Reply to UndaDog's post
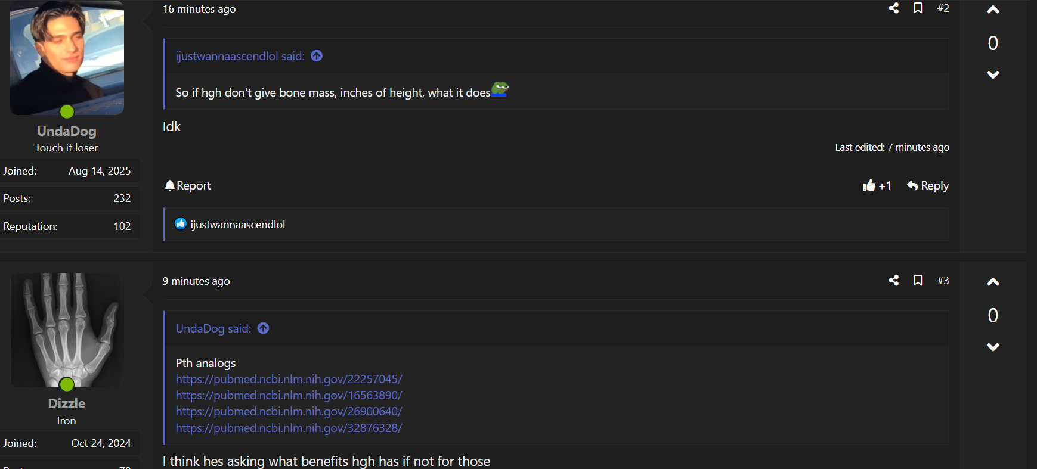The image size is (1037, 469). [928, 185]
